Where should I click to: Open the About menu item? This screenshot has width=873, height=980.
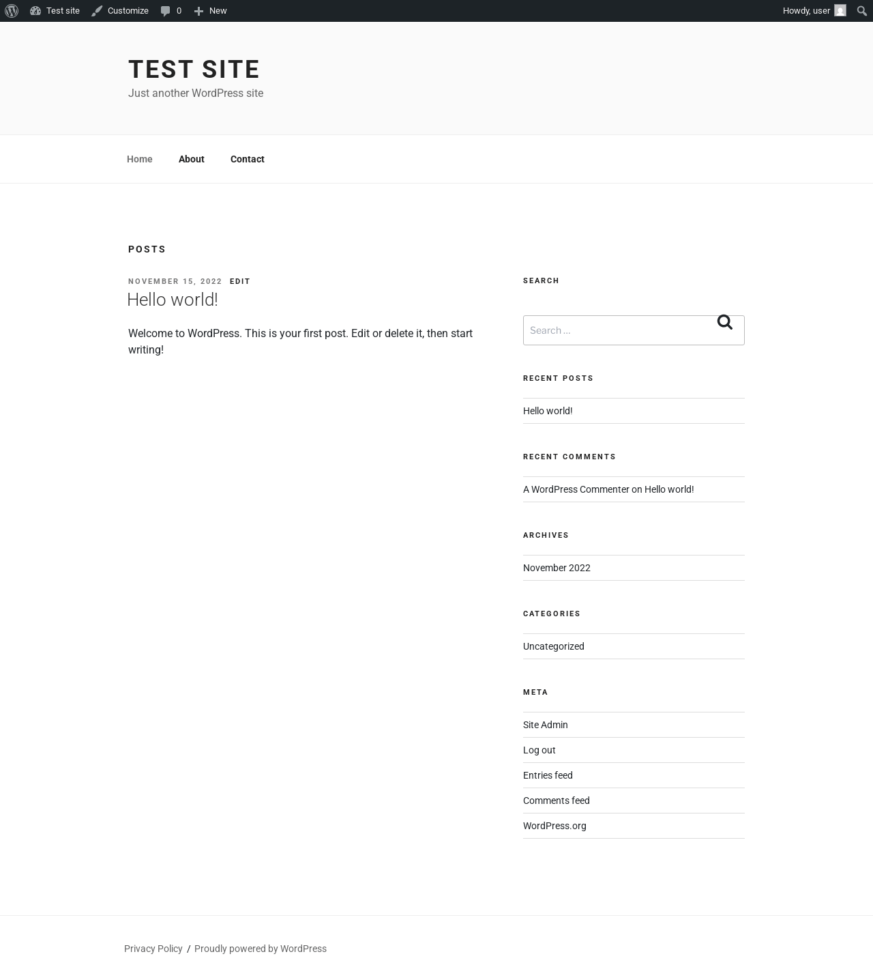(192, 159)
